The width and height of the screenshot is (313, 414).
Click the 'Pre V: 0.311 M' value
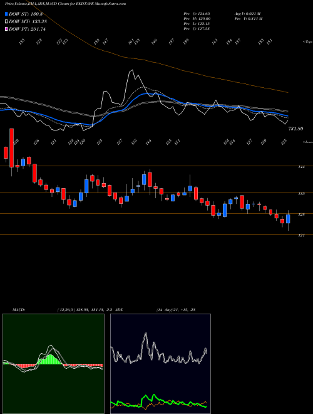(x=248, y=19)
